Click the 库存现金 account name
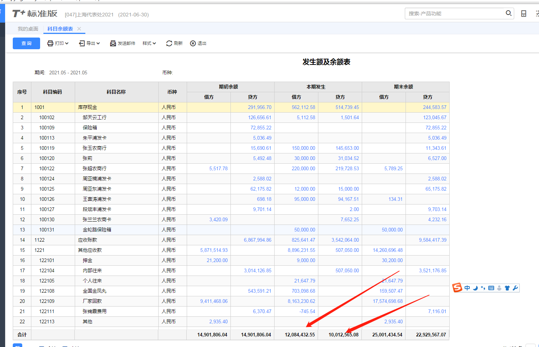This screenshot has width=539, height=347. [88, 107]
